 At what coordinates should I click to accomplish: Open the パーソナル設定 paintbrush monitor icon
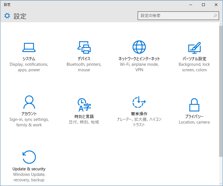click(x=194, y=48)
